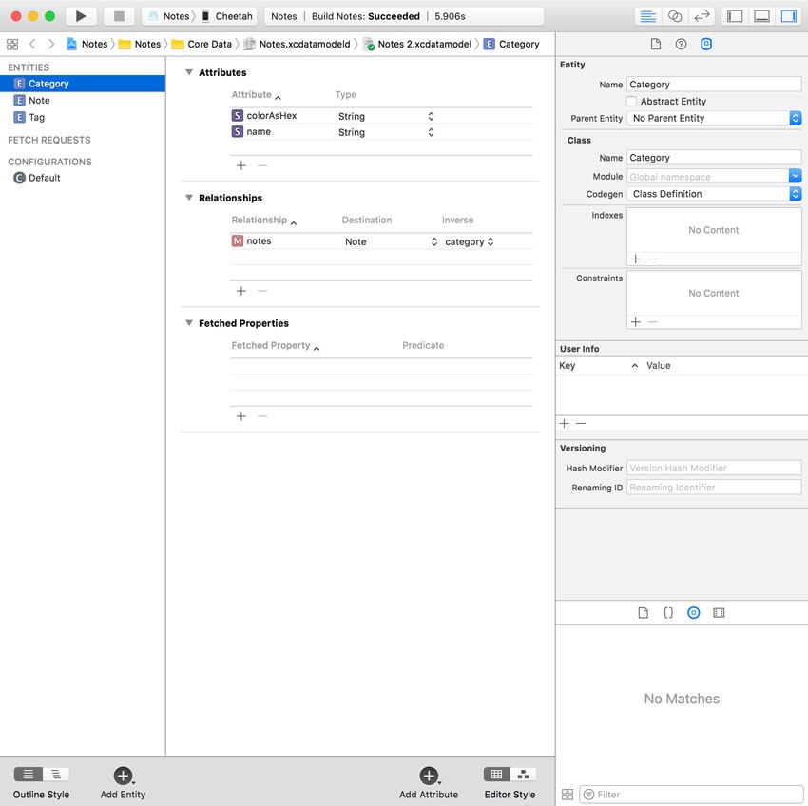The height and width of the screenshot is (806, 808).
Task: Open the Quick Help inspector tab
Action: 681,44
